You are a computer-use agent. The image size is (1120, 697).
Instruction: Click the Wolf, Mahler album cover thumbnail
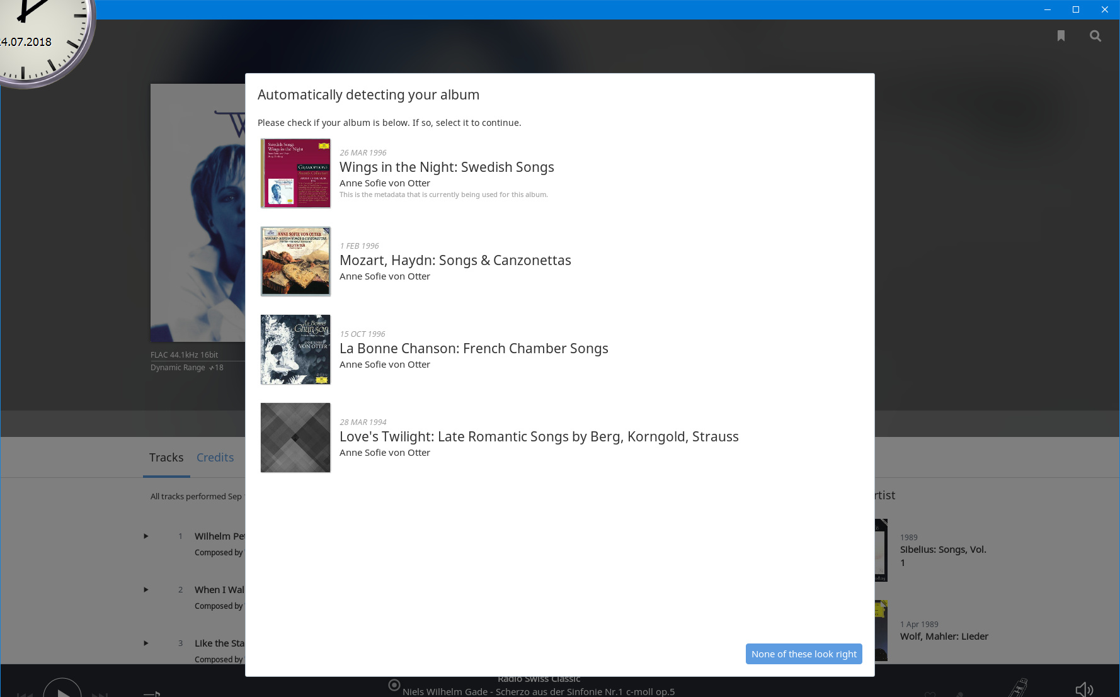(x=881, y=631)
